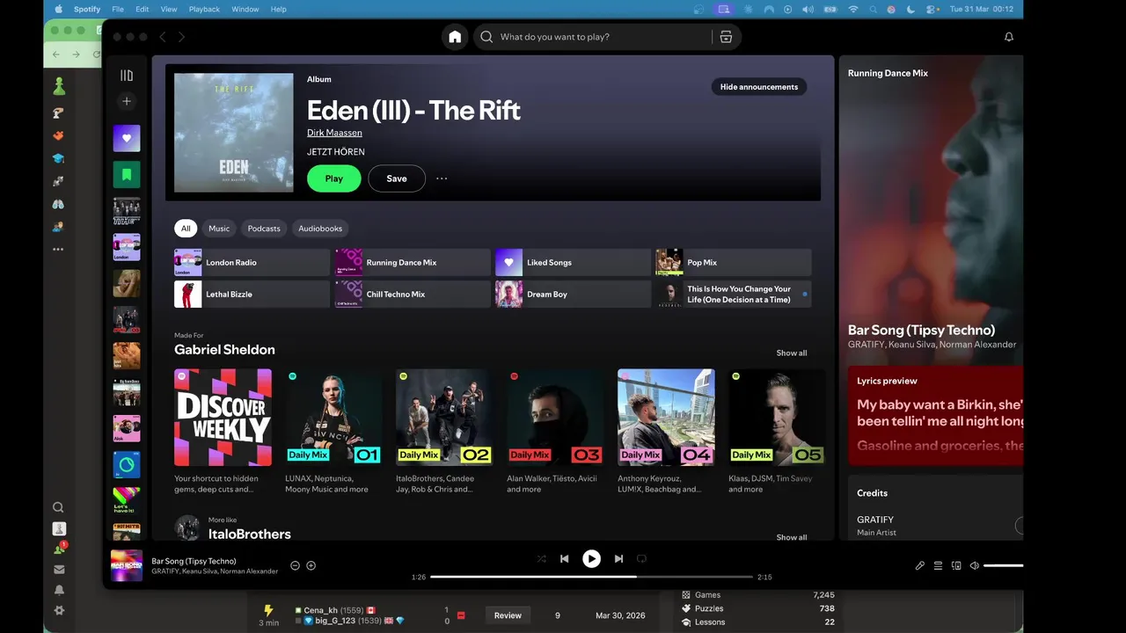1126x633 pixels.
Task: Collapse Your Library sidebar icon
Action: tap(127, 76)
